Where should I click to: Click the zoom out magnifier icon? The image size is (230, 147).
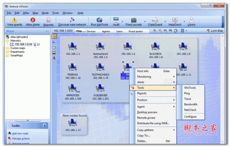[x=160, y=31]
